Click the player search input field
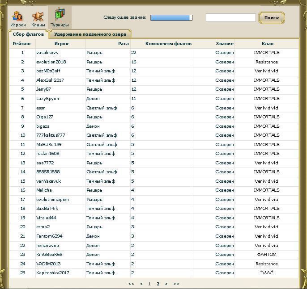Screen dimensions: 307x289 click(x=230, y=18)
